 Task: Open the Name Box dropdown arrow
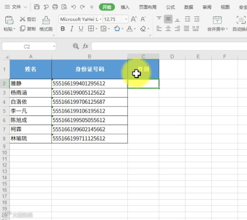[54, 46]
